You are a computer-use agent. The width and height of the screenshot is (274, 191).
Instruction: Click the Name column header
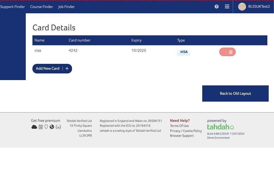click(x=40, y=40)
